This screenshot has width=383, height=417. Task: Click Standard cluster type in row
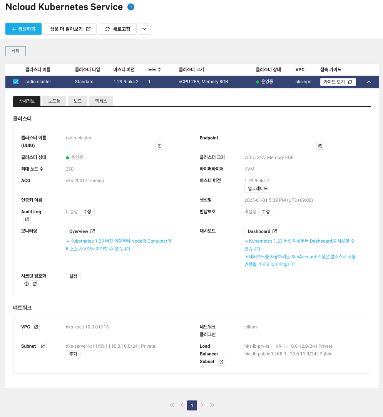click(84, 82)
